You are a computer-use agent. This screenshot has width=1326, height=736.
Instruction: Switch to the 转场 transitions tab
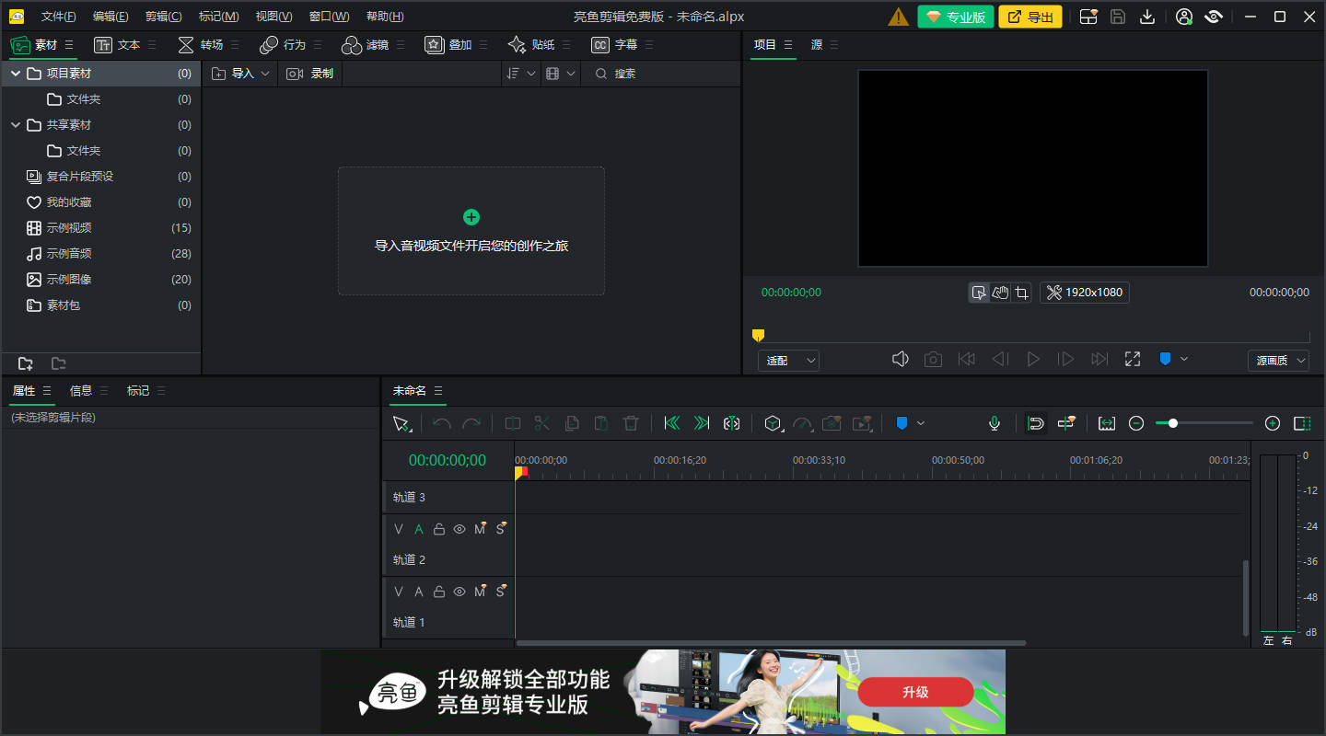click(x=201, y=45)
